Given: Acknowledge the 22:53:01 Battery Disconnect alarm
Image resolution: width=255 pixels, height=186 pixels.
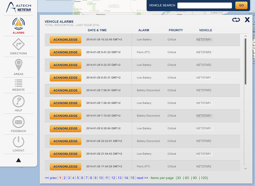Looking at the screenshot, I should 65,141.
